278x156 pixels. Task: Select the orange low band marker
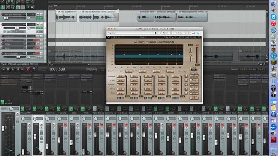(124, 55)
